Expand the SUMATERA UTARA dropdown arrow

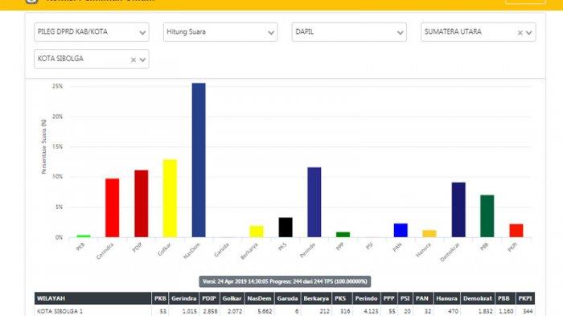coord(529,33)
